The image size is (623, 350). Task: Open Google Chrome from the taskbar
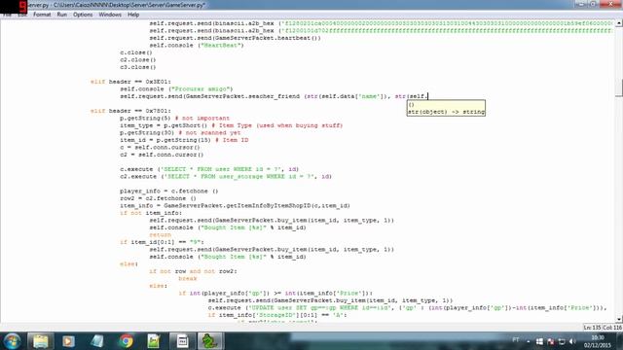[126, 341]
